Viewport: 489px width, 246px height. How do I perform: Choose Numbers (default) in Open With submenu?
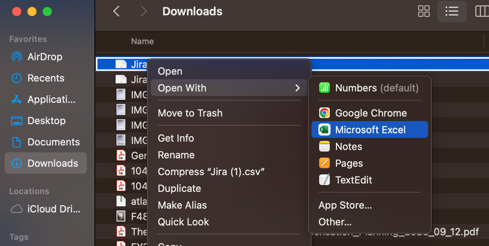pos(370,88)
